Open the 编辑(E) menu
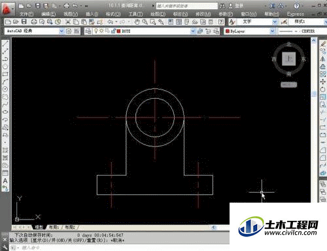Image resolution: width=327 pixels, height=251 pixels. pyautogui.click(x=48, y=14)
